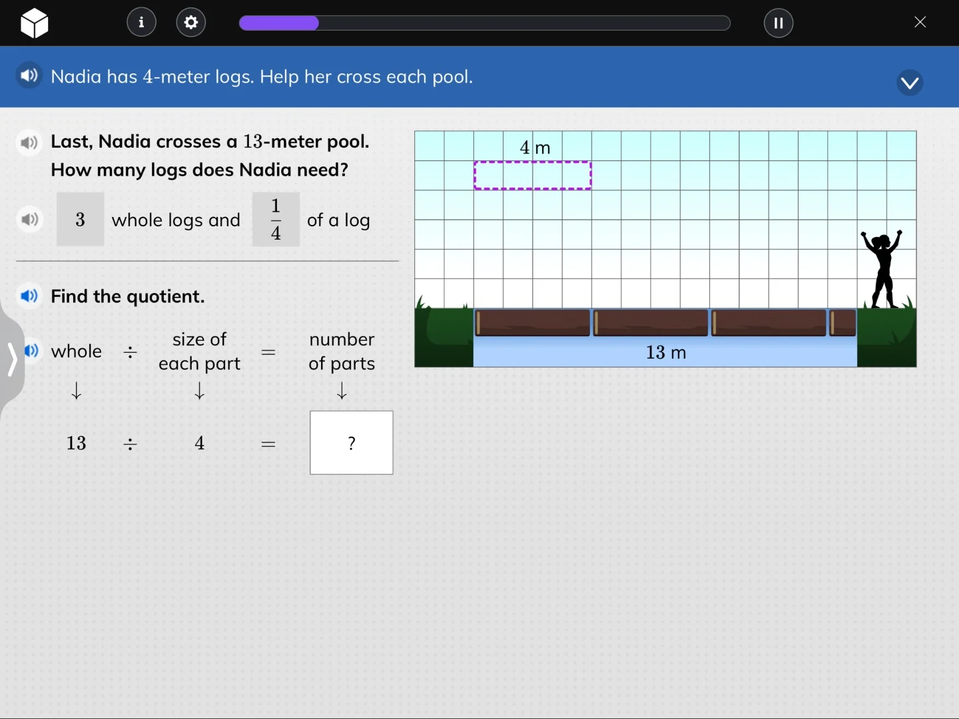Image resolution: width=959 pixels, height=719 pixels.
Task: Pause the puzzle
Action: pyautogui.click(x=779, y=23)
